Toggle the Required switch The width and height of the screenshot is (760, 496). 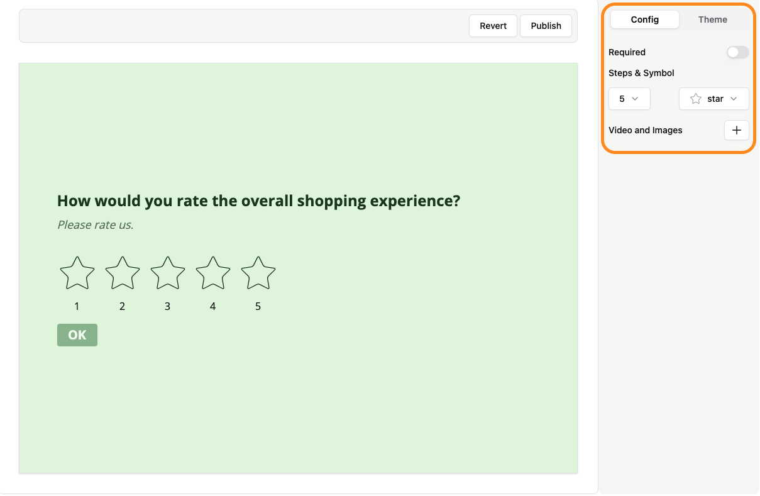click(x=737, y=52)
